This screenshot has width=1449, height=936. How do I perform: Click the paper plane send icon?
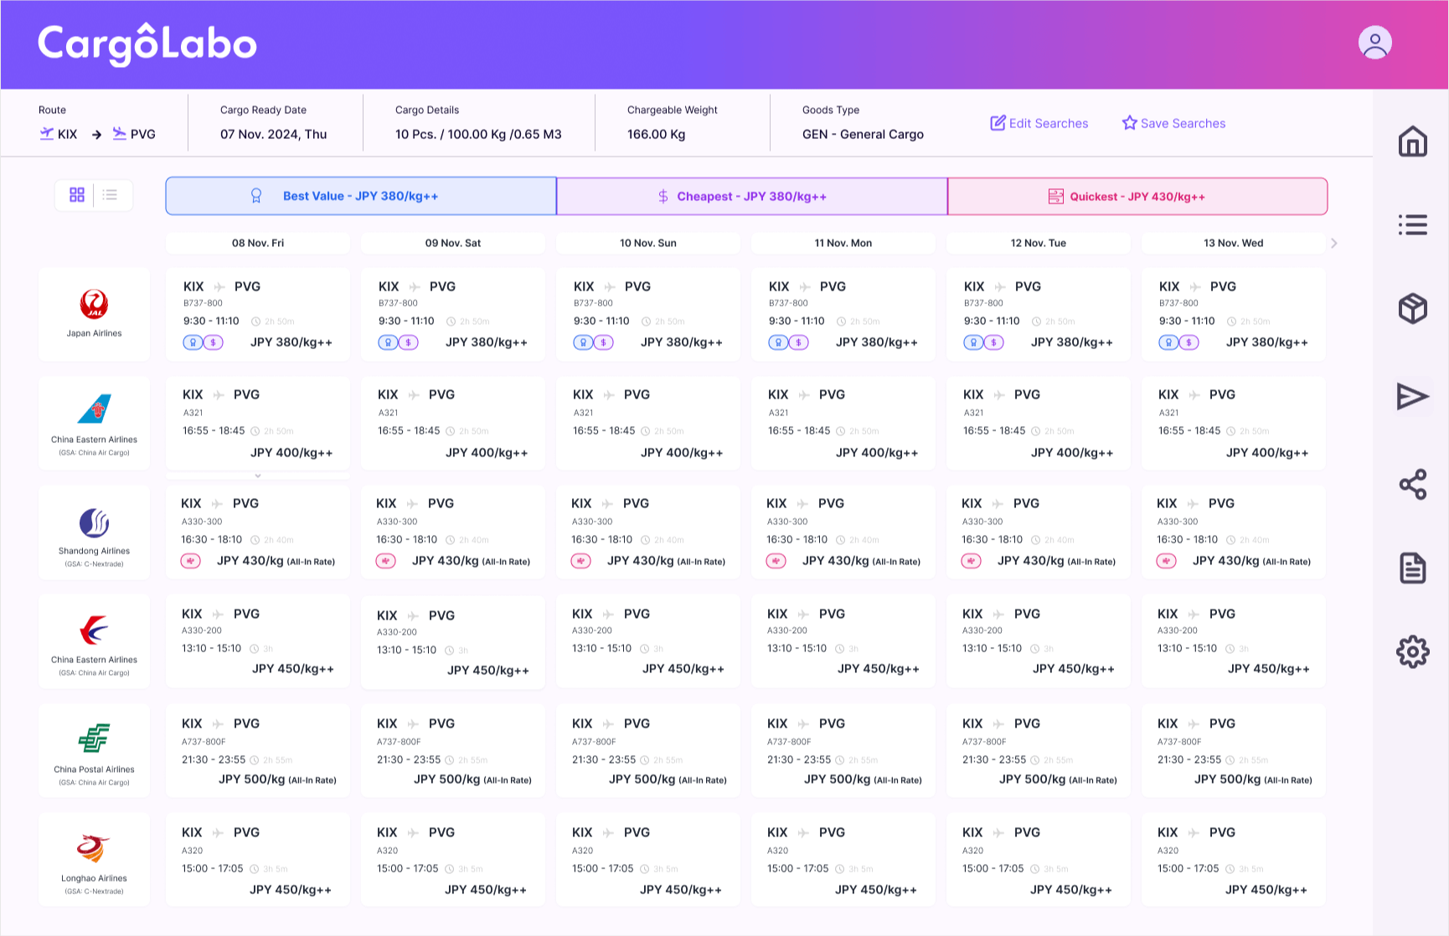coord(1412,396)
